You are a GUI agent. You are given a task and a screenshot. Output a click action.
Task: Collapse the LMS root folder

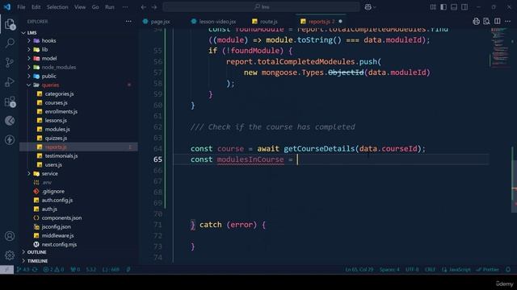[x=32, y=33]
